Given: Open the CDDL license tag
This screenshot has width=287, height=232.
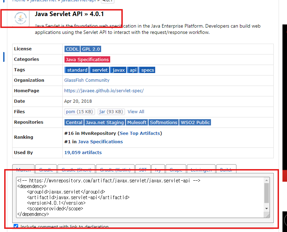Looking at the screenshot, I should [72, 49].
